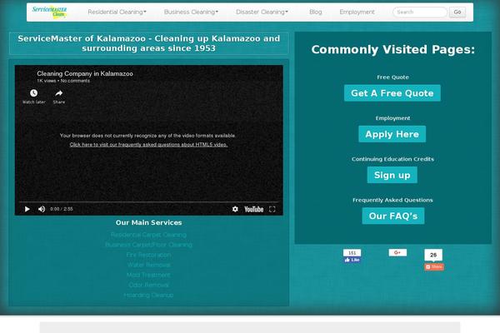Click the Our FAQ's button
This screenshot has width=500, height=333.
click(x=393, y=216)
